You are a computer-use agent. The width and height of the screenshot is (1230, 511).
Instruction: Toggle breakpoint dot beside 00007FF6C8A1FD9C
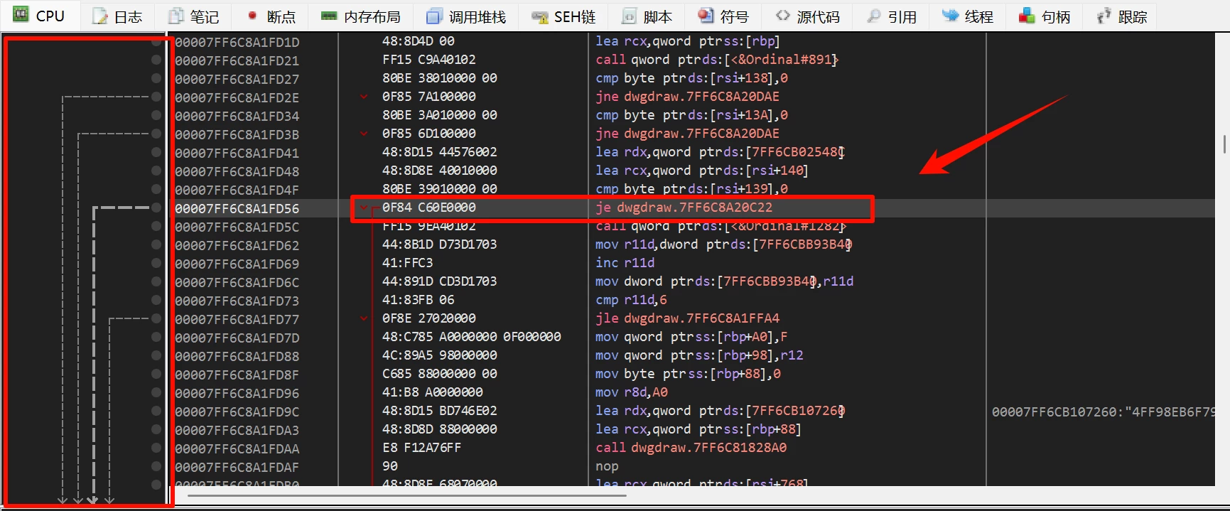point(156,411)
